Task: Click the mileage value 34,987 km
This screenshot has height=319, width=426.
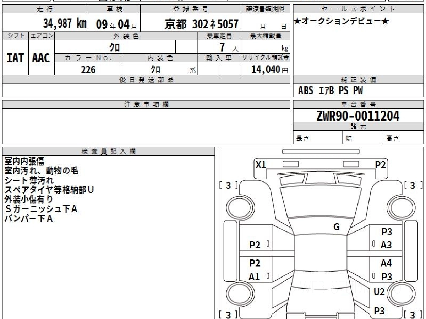Action: click(x=65, y=23)
